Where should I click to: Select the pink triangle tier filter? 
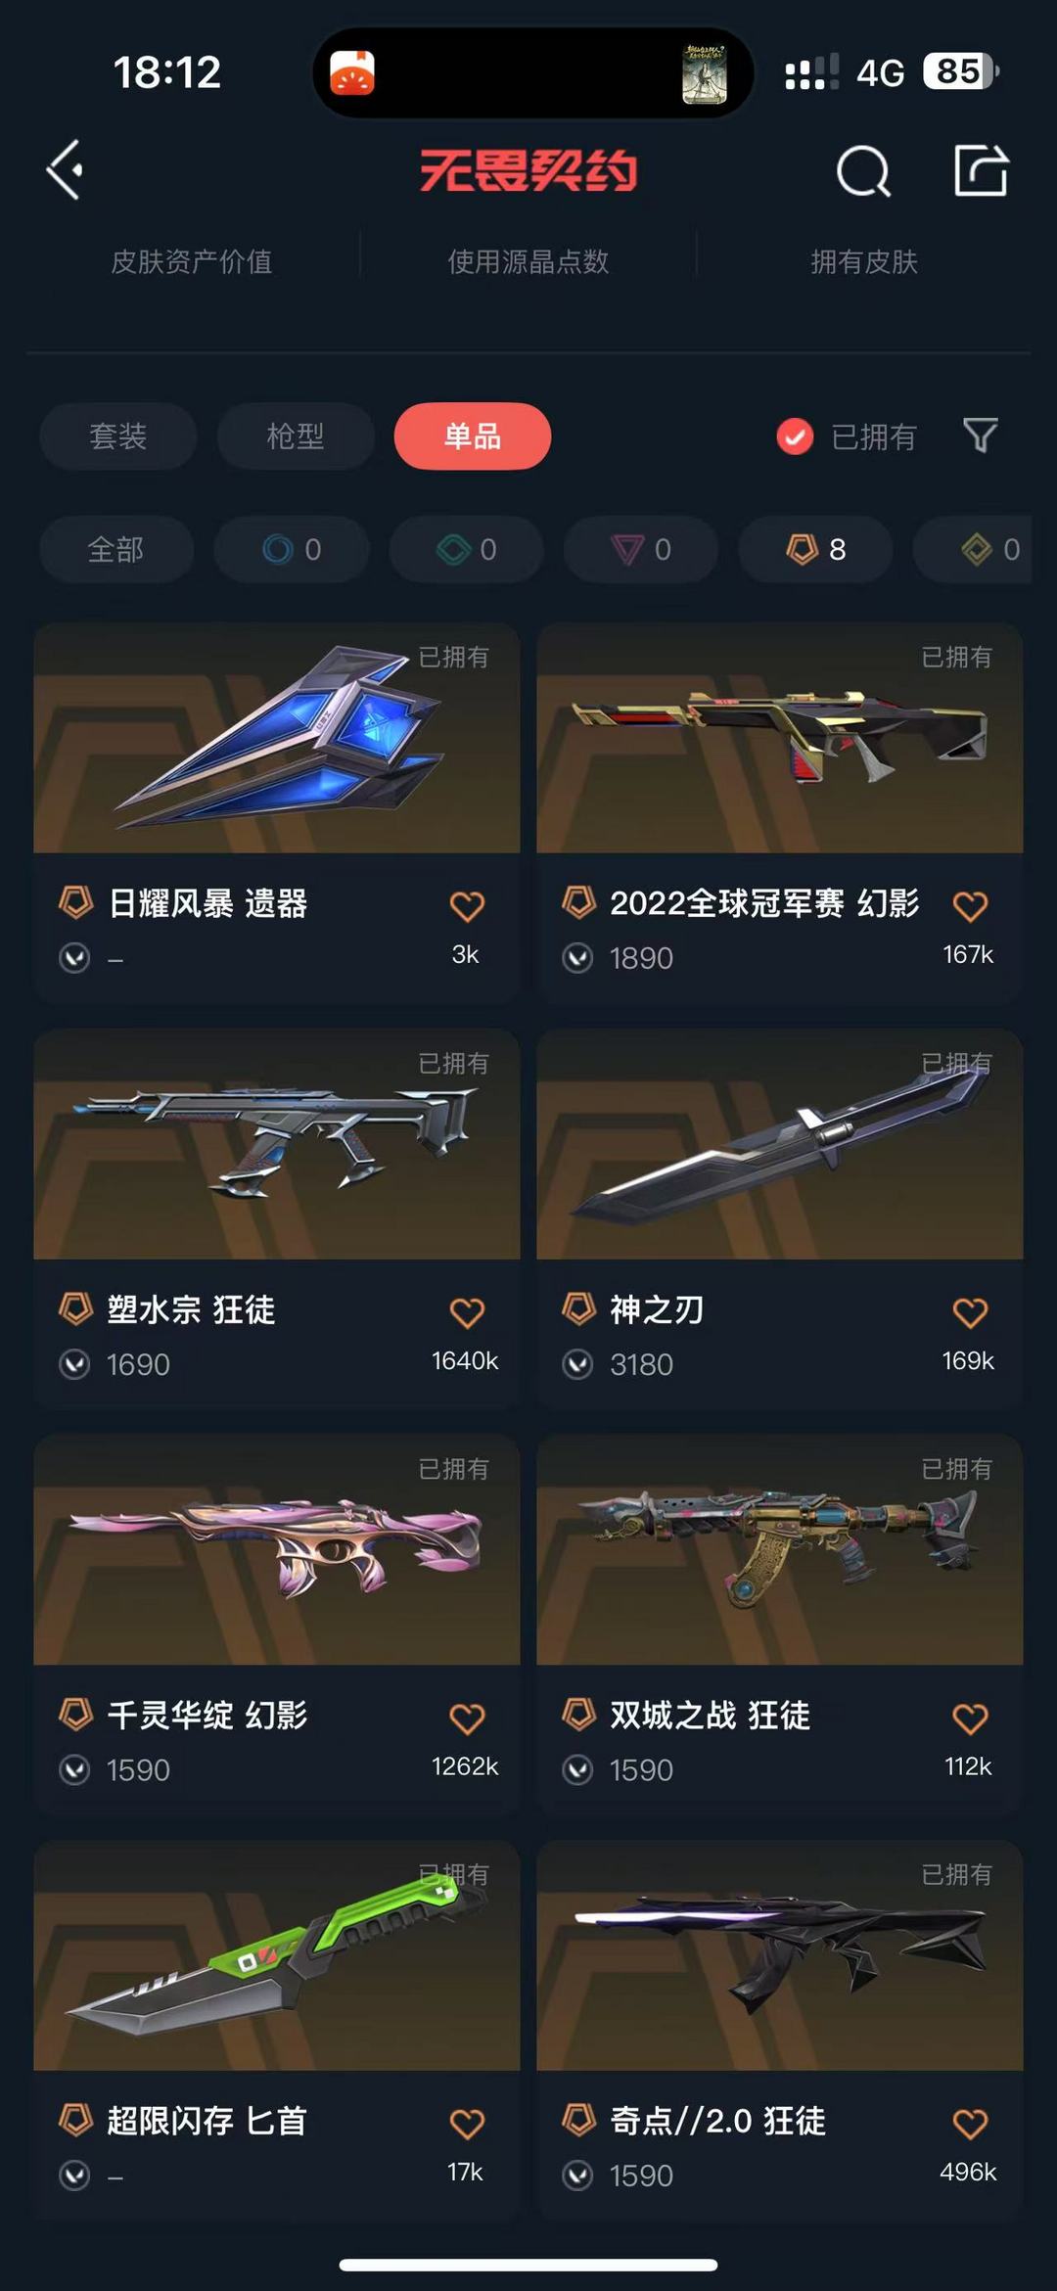point(641,549)
